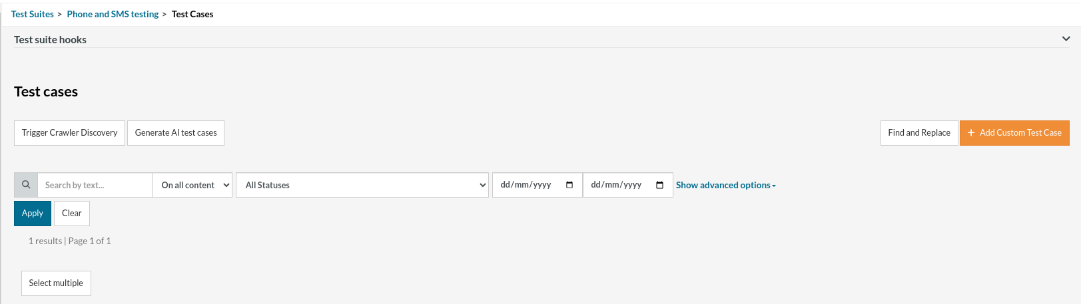Click the first dd/mm/yyyy date input

point(526,185)
